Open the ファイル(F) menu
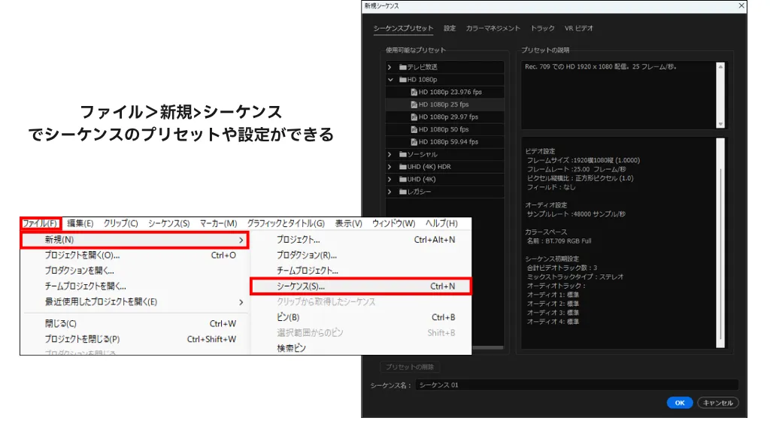Screen dimensions: 770x433 tap(41, 223)
